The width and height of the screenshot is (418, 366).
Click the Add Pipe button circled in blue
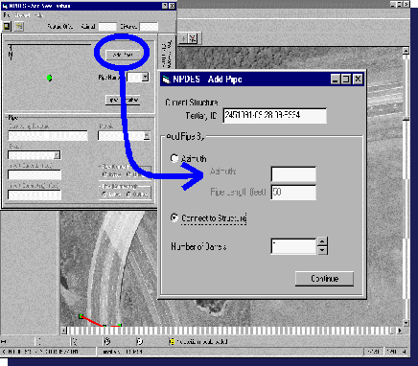click(123, 55)
